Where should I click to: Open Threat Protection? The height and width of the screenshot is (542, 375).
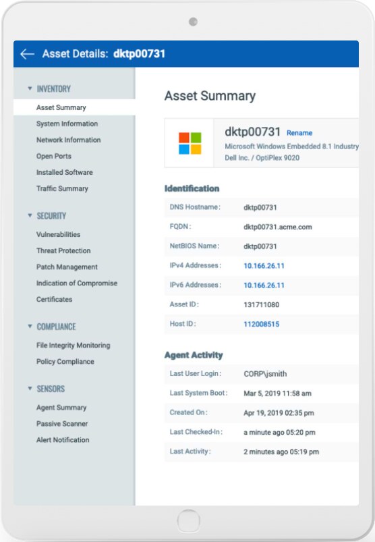pos(63,250)
